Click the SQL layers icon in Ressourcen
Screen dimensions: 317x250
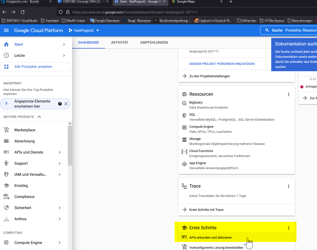(184, 115)
